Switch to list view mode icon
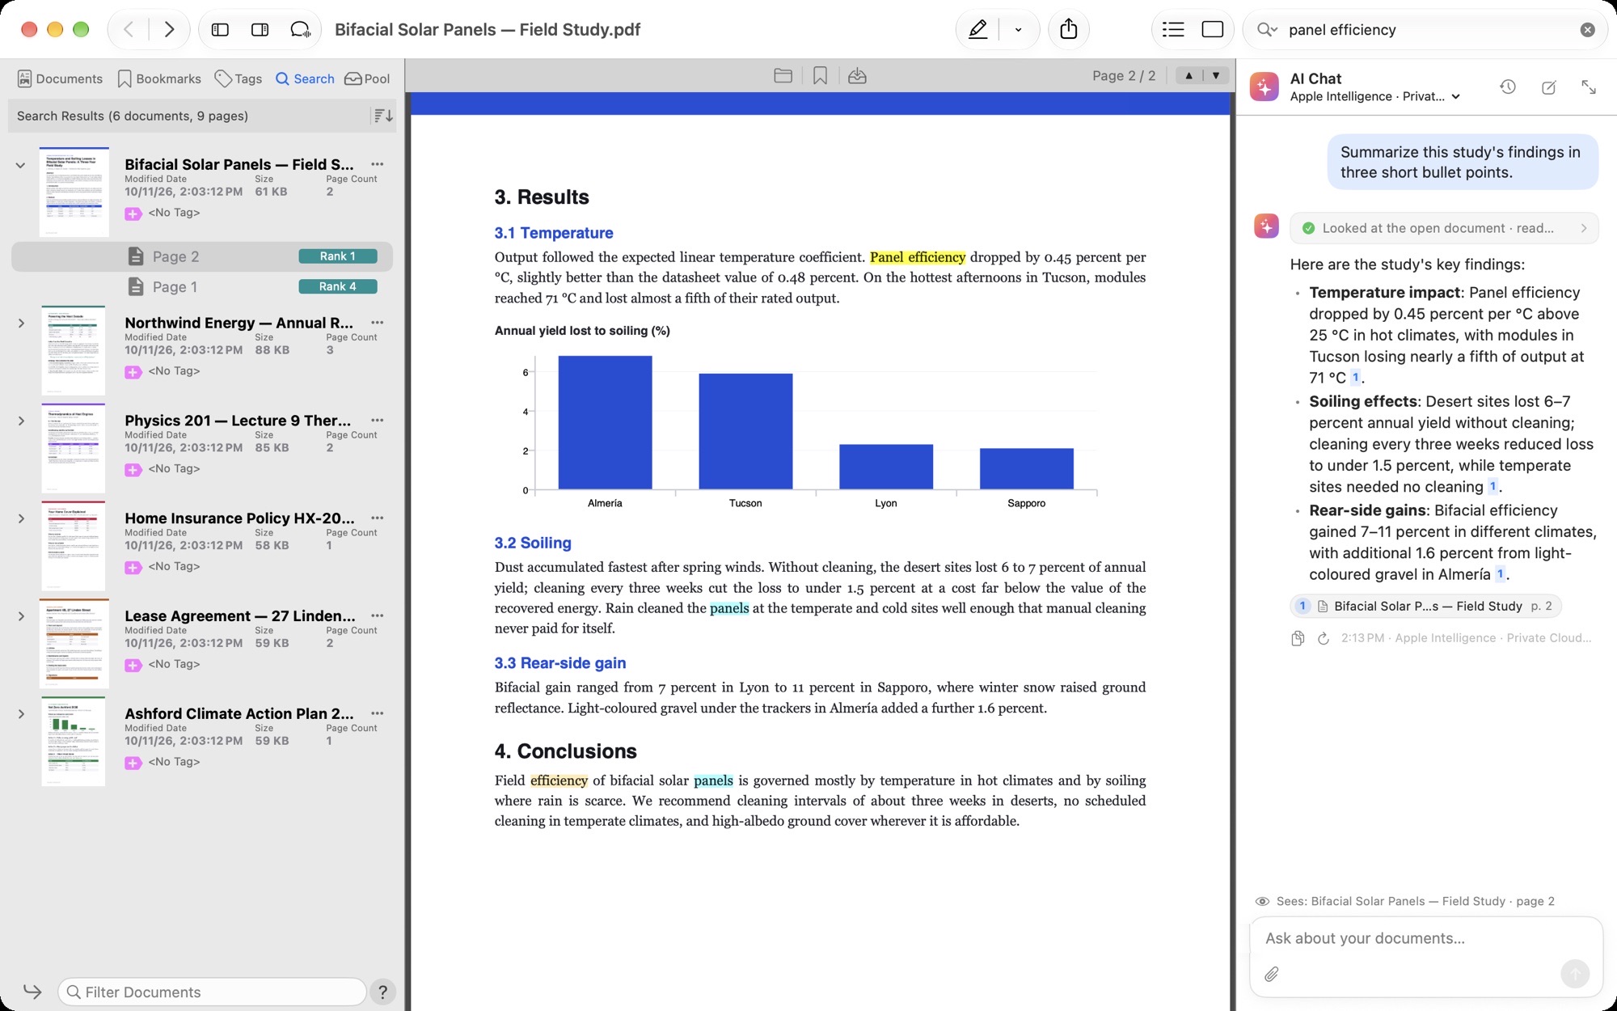 tap(1173, 30)
